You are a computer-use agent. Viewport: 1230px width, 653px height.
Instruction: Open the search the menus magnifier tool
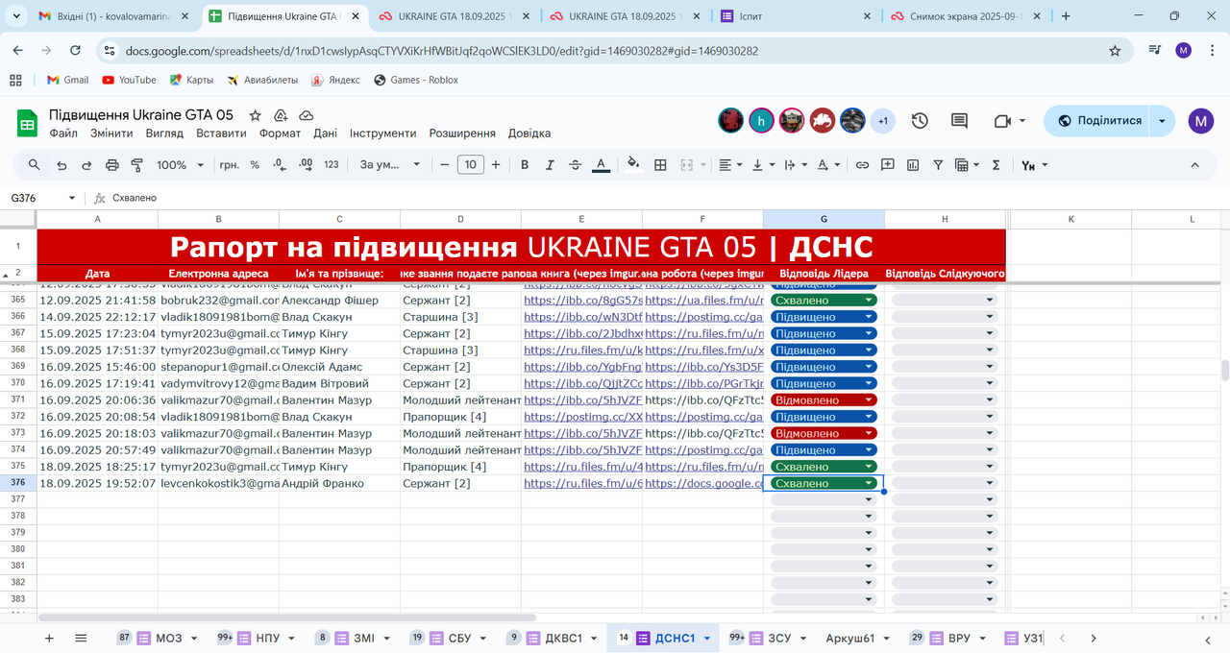[35, 165]
